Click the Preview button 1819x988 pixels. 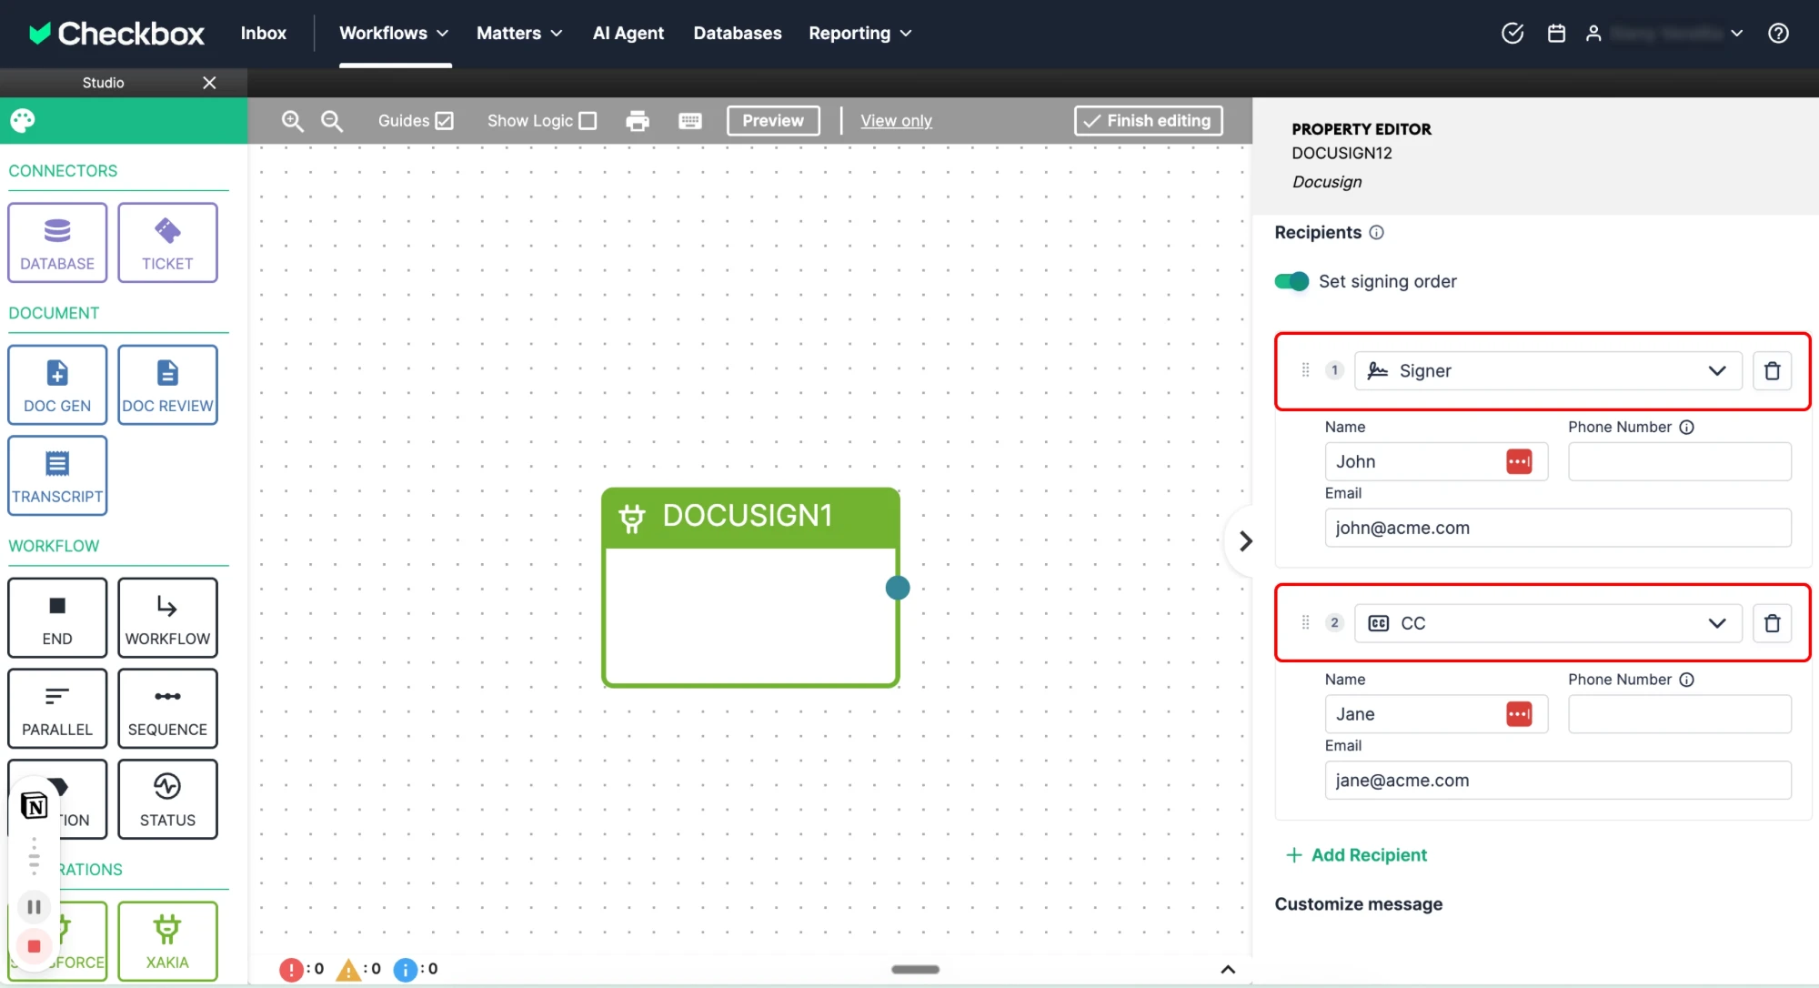click(773, 120)
